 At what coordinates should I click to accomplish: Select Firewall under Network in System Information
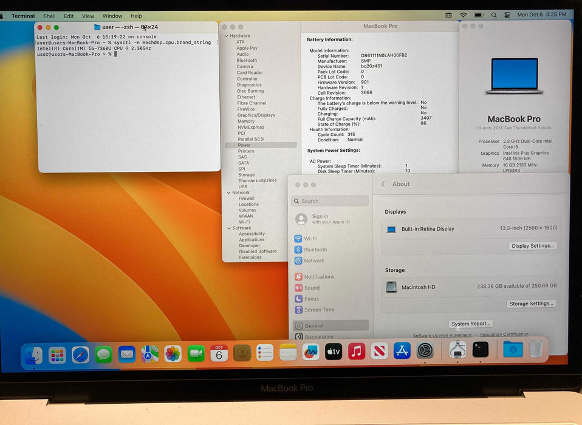(x=247, y=199)
